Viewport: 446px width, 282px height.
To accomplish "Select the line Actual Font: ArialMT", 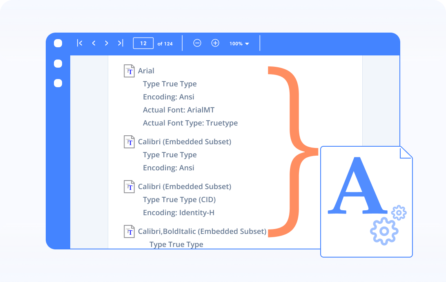I will coord(179,110).
